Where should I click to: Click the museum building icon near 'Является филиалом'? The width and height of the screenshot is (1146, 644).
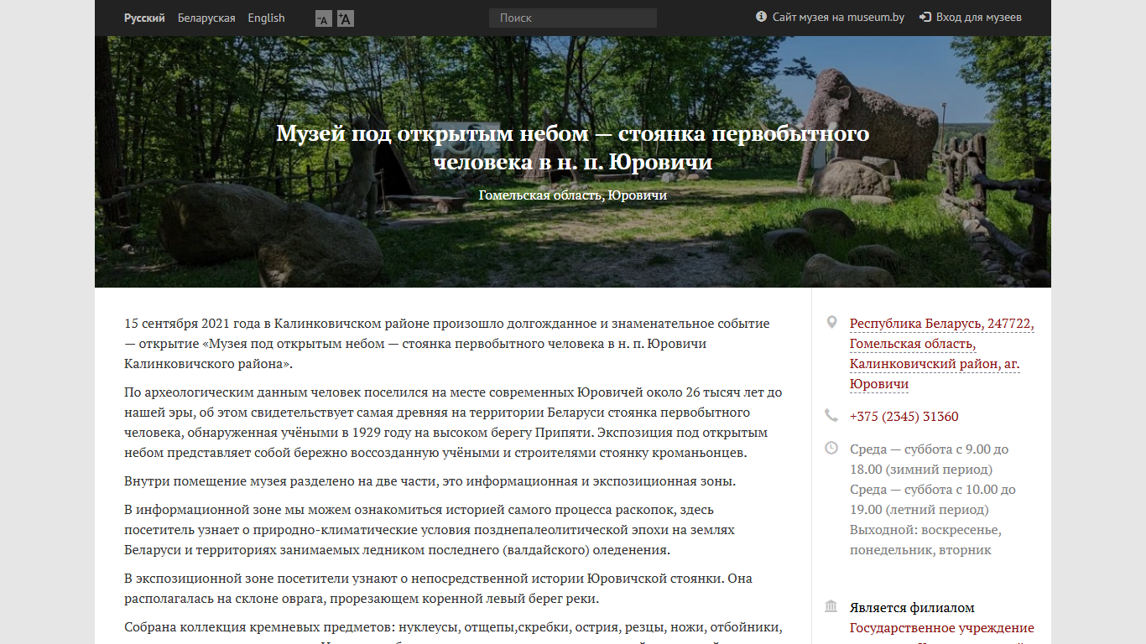pyautogui.click(x=831, y=606)
